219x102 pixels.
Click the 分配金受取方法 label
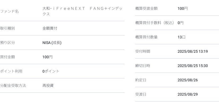tap(13, 86)
